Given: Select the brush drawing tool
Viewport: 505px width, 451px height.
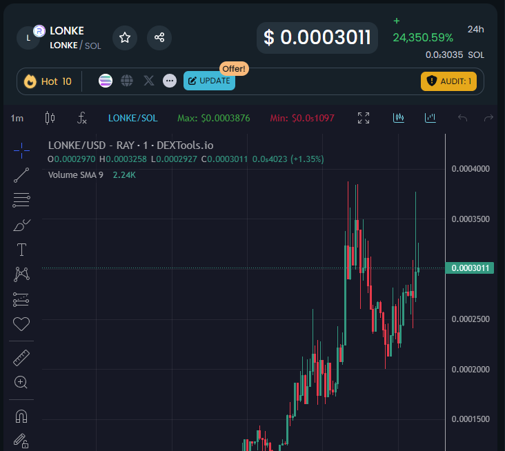Looking at the screenshot, I should coord(21,225).
